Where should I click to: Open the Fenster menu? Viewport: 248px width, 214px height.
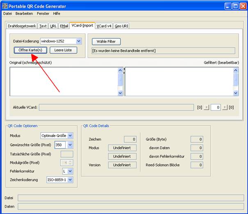[43, 14]
